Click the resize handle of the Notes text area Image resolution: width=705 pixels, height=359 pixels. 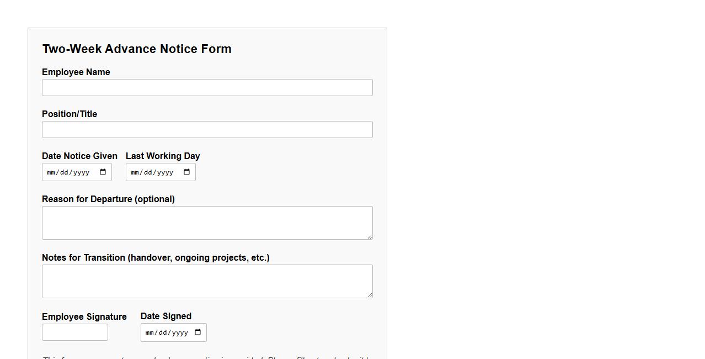tap(370, 294)
